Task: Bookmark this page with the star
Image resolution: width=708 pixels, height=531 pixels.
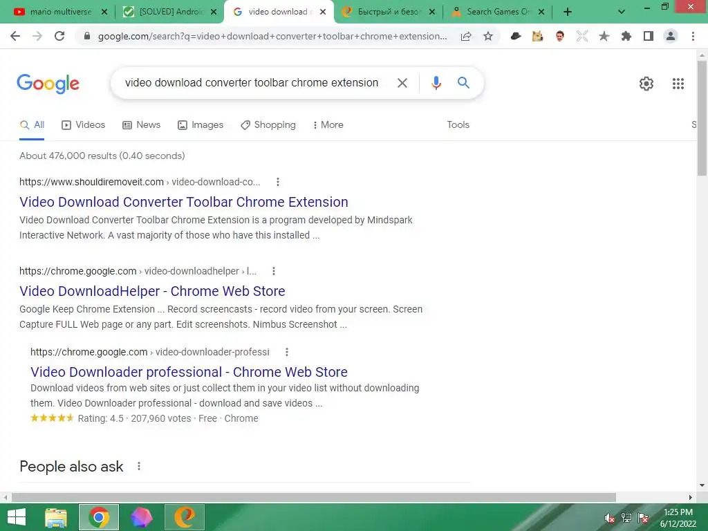Action: (x=487, y=36)
